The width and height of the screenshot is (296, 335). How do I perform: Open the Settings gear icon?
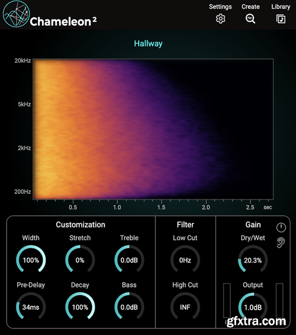point(220,19)
